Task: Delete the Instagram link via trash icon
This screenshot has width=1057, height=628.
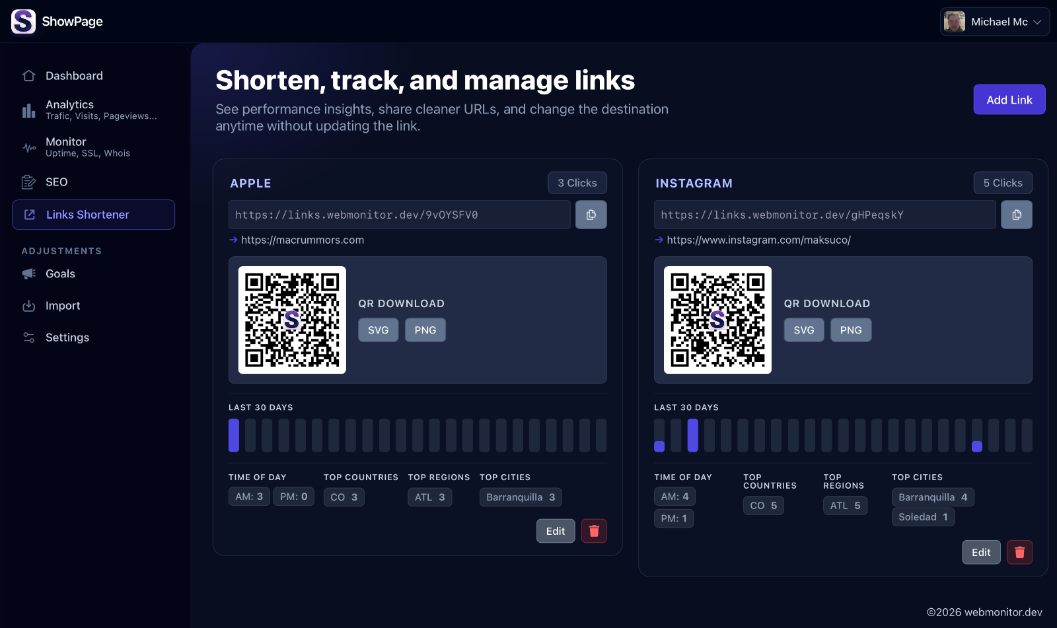Action: 1019,552
